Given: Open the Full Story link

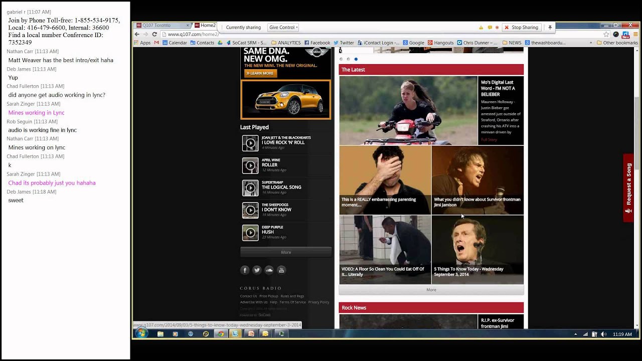Looking at the screenshot, I should point(489,139).
